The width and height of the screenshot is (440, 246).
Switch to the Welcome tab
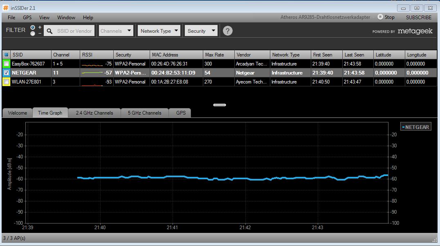tap(18, 113)
